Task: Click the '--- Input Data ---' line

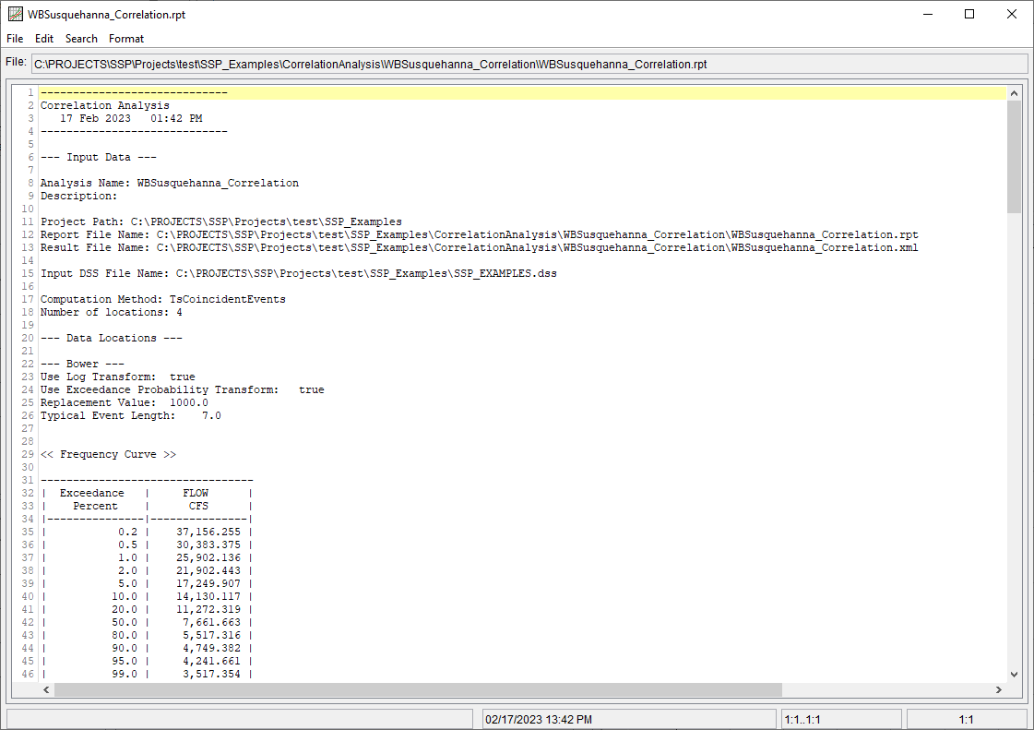Action: point(99,157)
